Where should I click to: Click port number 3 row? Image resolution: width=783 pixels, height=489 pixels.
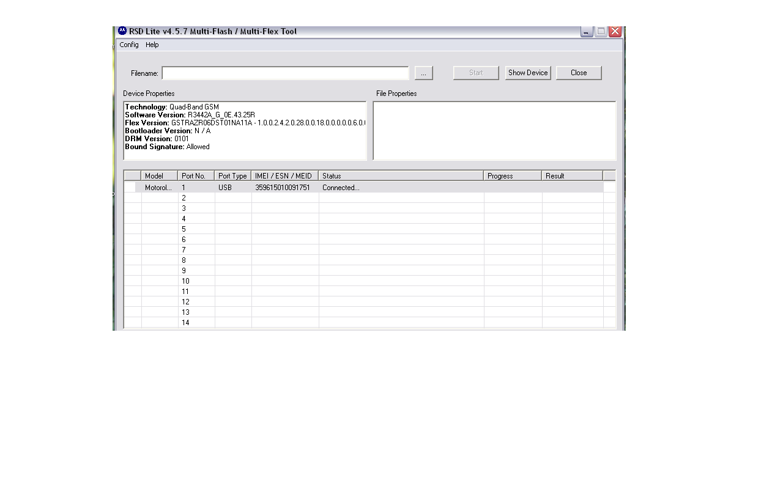369,208
